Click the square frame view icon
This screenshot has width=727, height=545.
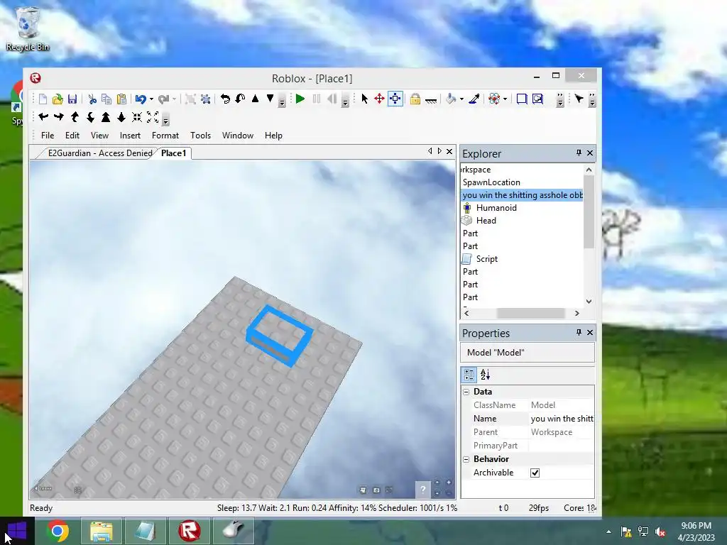522,99
